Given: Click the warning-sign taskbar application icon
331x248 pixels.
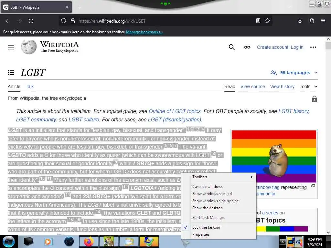Looking at the screenshot, I should [149, 242].
